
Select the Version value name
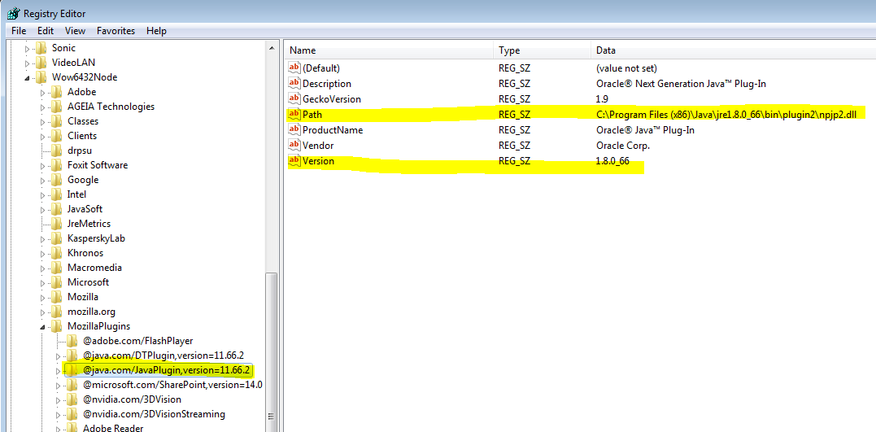click(319, 161)
